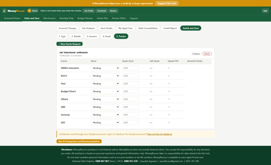Screen dimensions: 271x165
Task: Open the Get Profile button
Action: click(89, 11)
